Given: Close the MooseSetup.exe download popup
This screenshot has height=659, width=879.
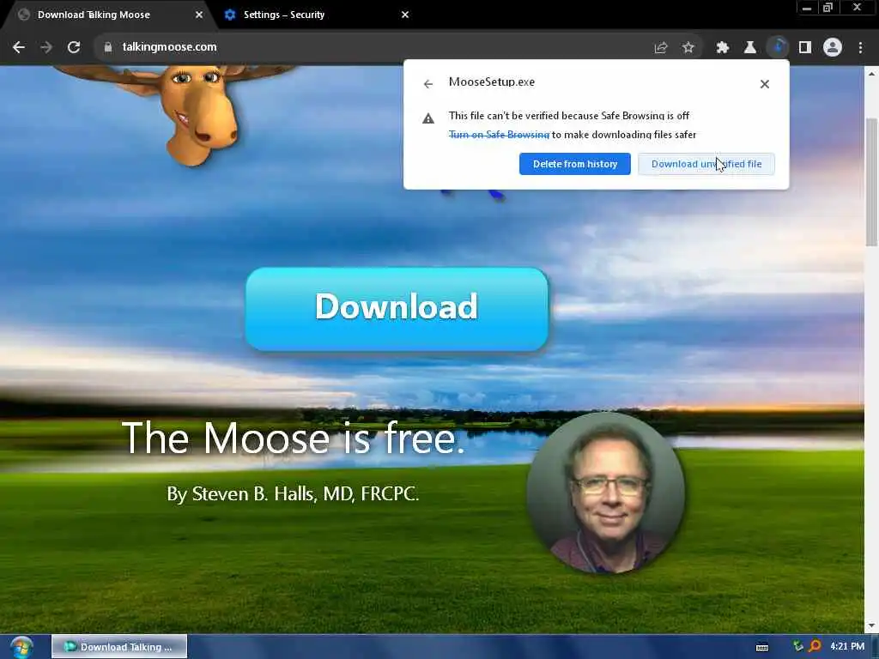Looking at the screenshot, I should pos(765,84).
